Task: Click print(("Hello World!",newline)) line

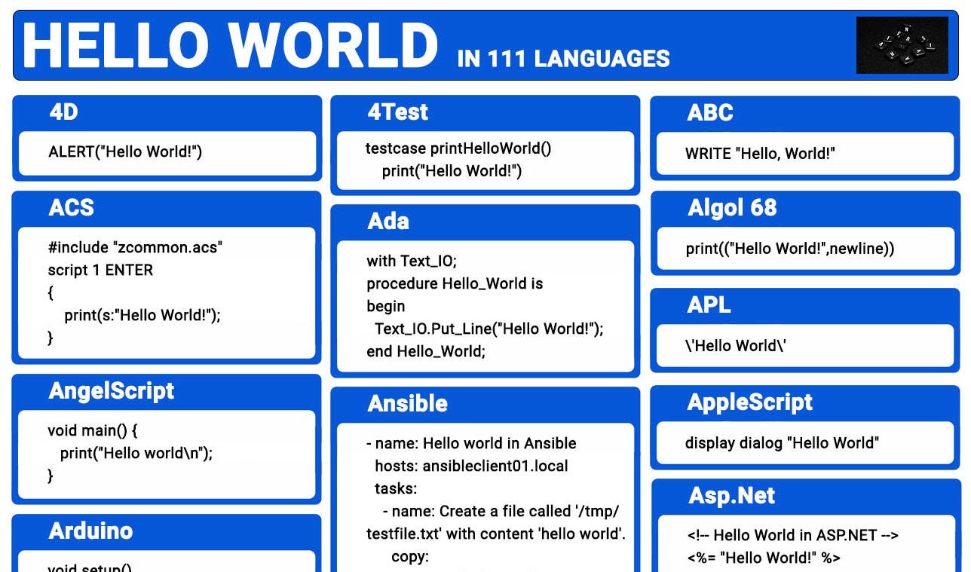Action: click(x=790, y=249)
